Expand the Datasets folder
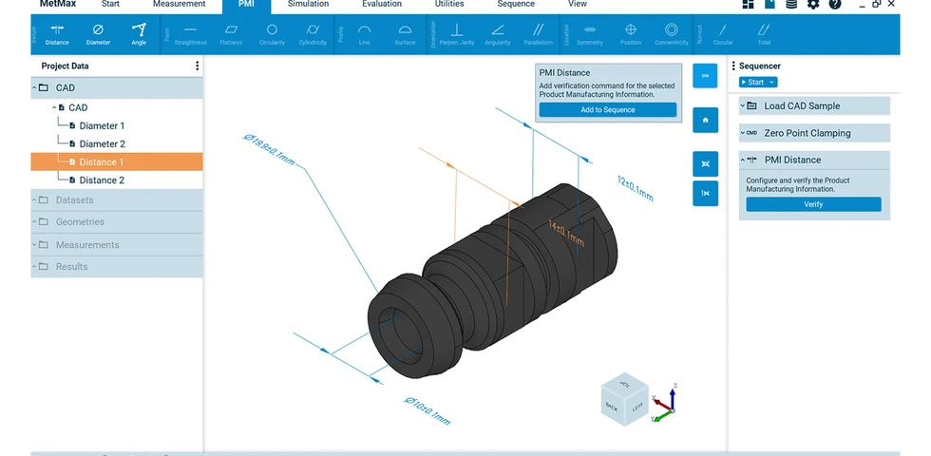The image size is (931, 456). [x=34, y=200]
